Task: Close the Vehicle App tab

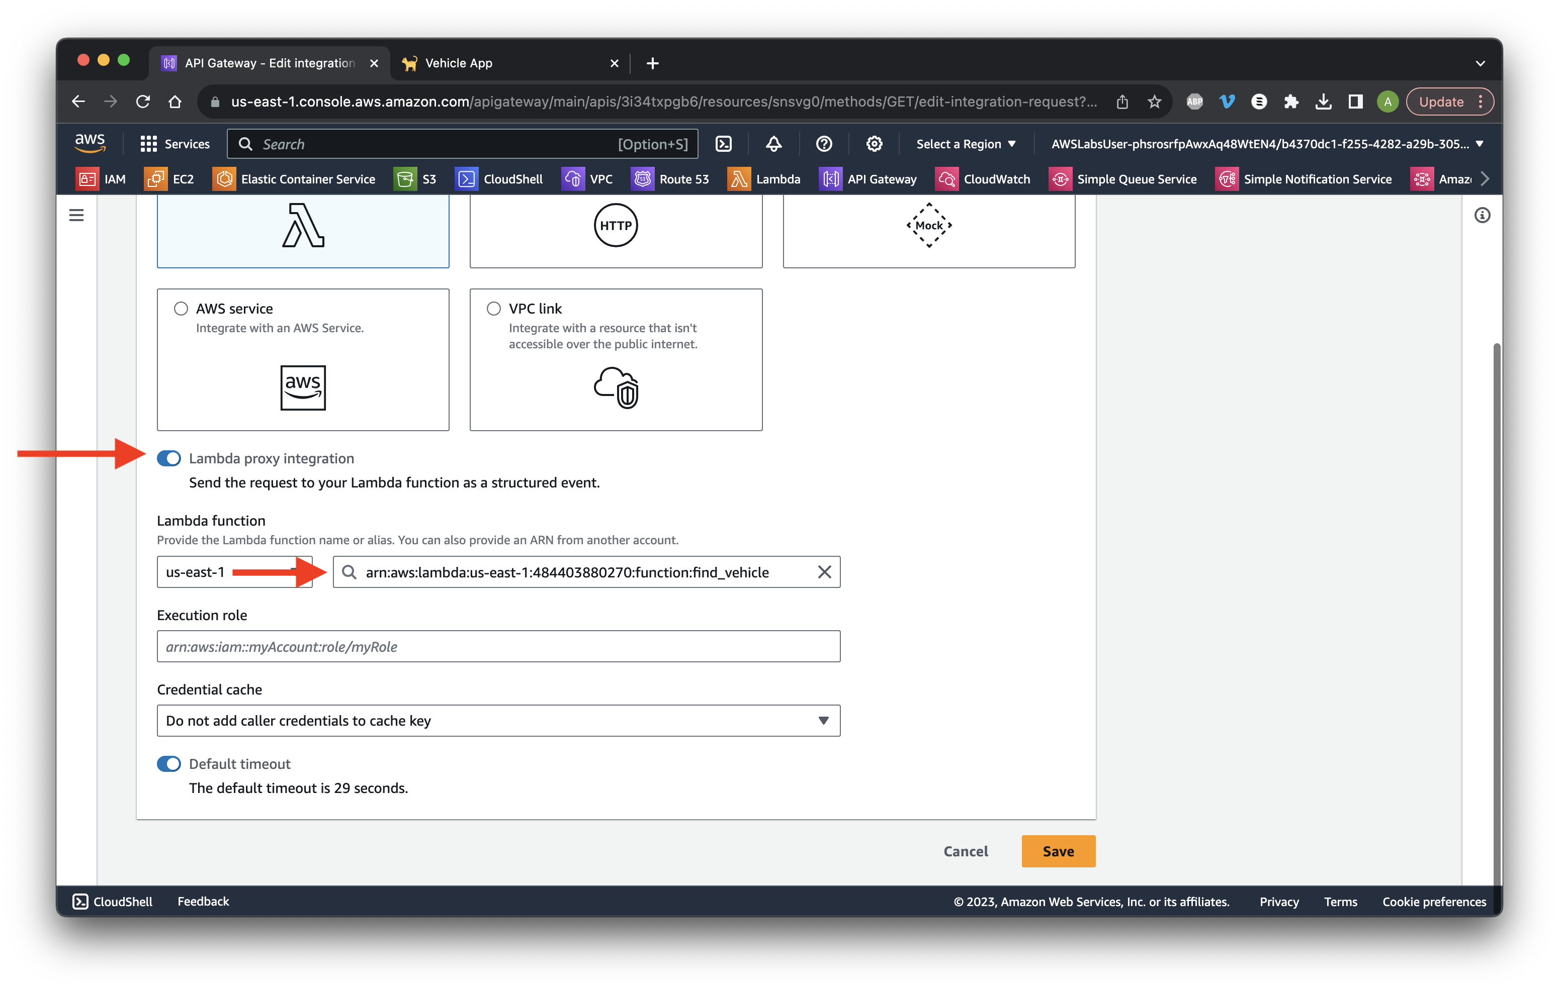Action: [x=614, y=63]
